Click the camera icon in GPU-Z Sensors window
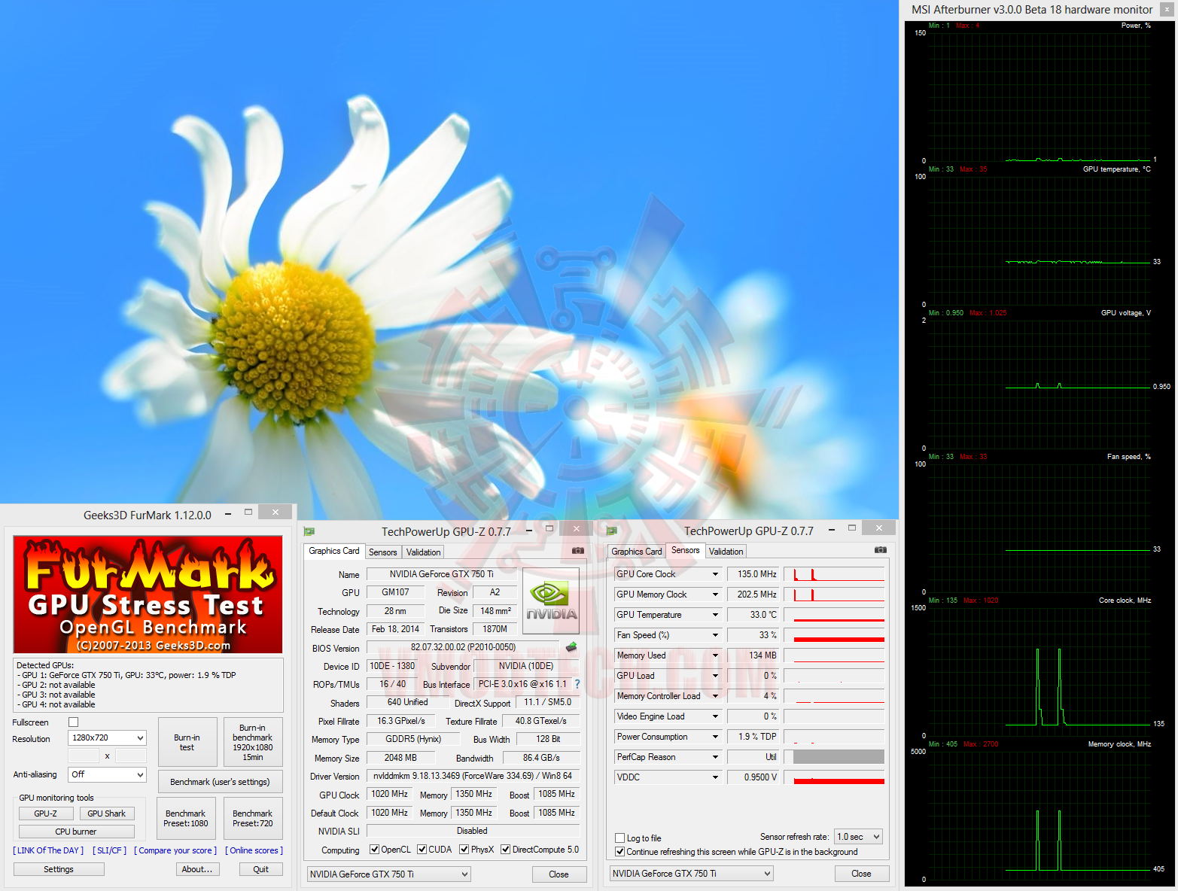The width and height of the screenshot is (1178, 891). pos(881,550)
